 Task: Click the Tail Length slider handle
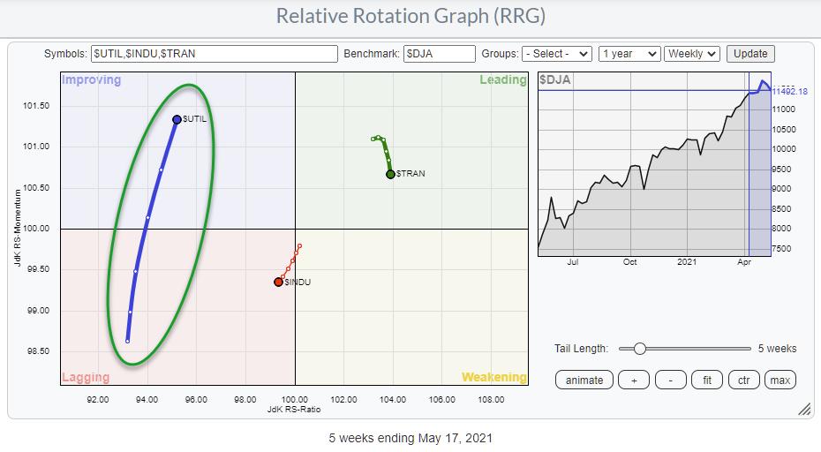(x=639, y=349)
